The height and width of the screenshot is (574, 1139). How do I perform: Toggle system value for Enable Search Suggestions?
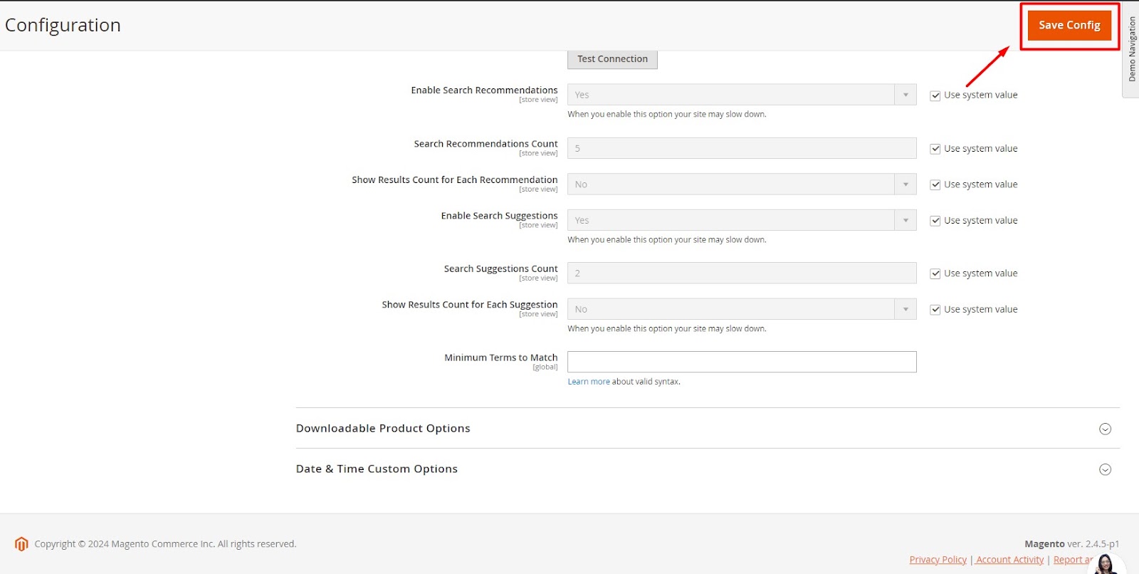pos(935,221)
